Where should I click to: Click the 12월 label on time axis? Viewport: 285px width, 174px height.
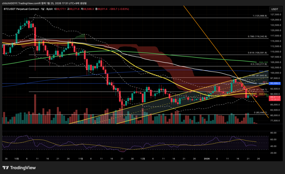tap(143, 158)
